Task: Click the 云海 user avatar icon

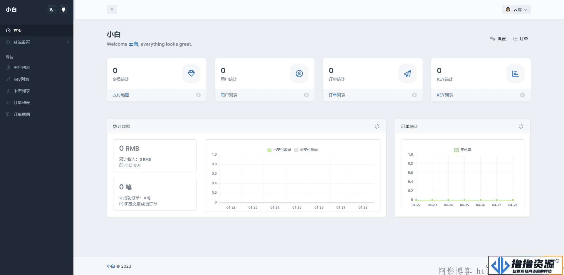Action: (x=508, y=10)
